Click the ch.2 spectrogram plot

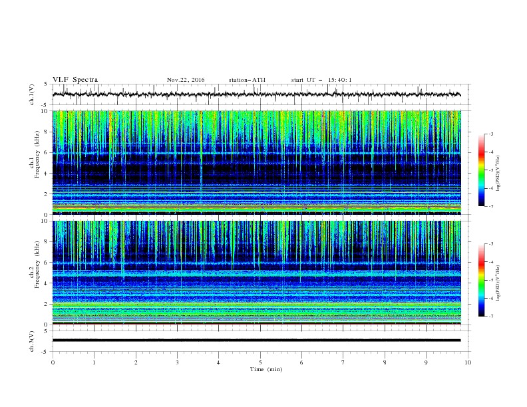[x=256, y=273]
